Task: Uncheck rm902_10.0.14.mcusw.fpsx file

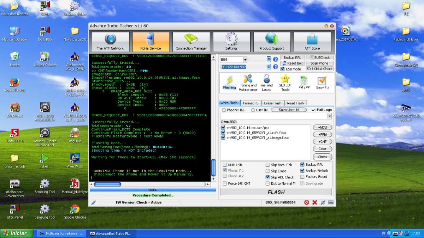Action: [223, 127]
